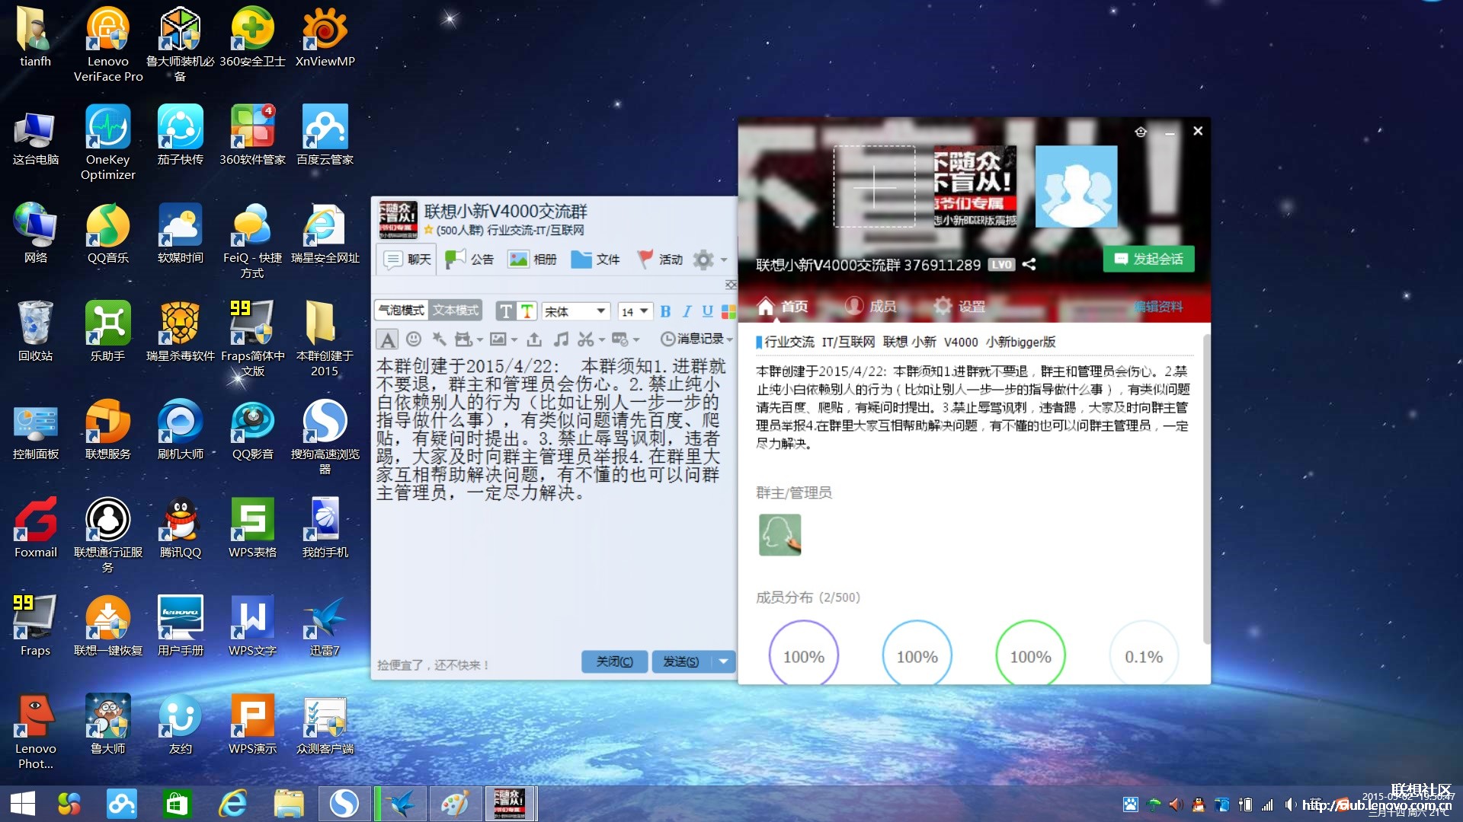Open the QQ影音 desktop icon
This screenshot has width=1463, height=822.
252,429
